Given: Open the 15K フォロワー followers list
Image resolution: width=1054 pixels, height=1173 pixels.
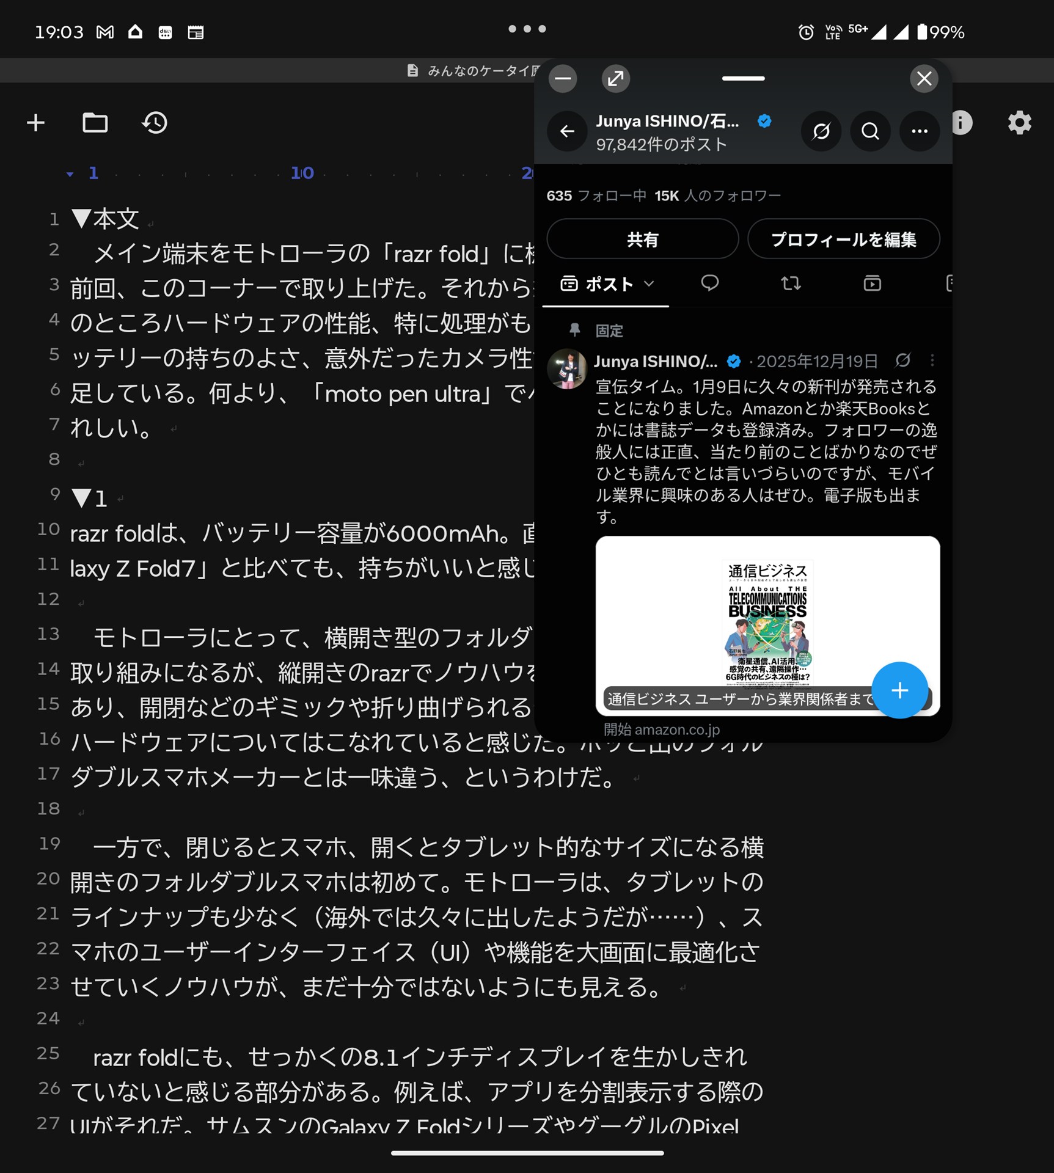Looking at the screenshot, I should tap(718, 195).
